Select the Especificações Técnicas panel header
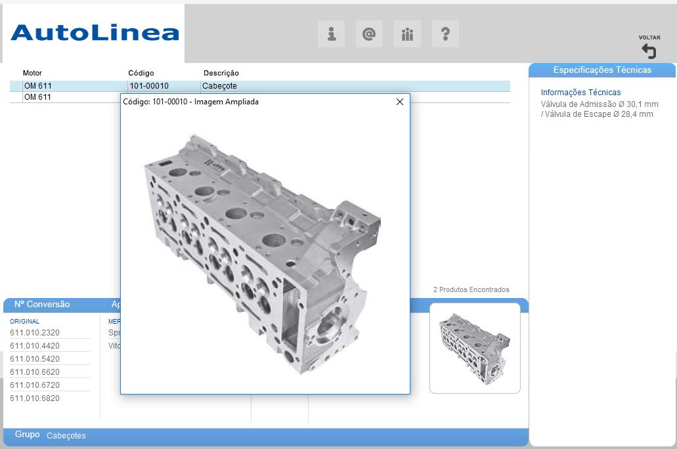677x449 pixels. coord(602,70)
